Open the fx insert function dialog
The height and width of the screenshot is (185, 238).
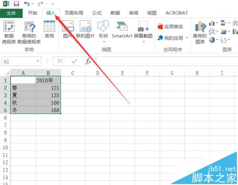88,61
